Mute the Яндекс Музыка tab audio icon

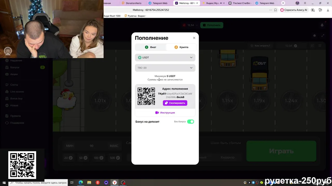click(x=221, y=3)
